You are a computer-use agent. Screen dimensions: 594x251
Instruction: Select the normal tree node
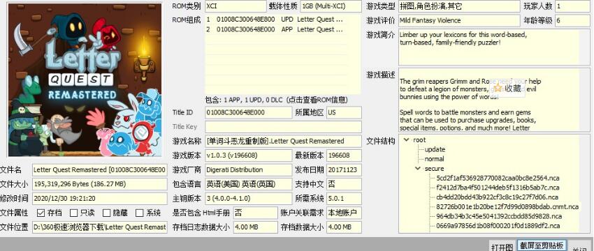point(434,159)
